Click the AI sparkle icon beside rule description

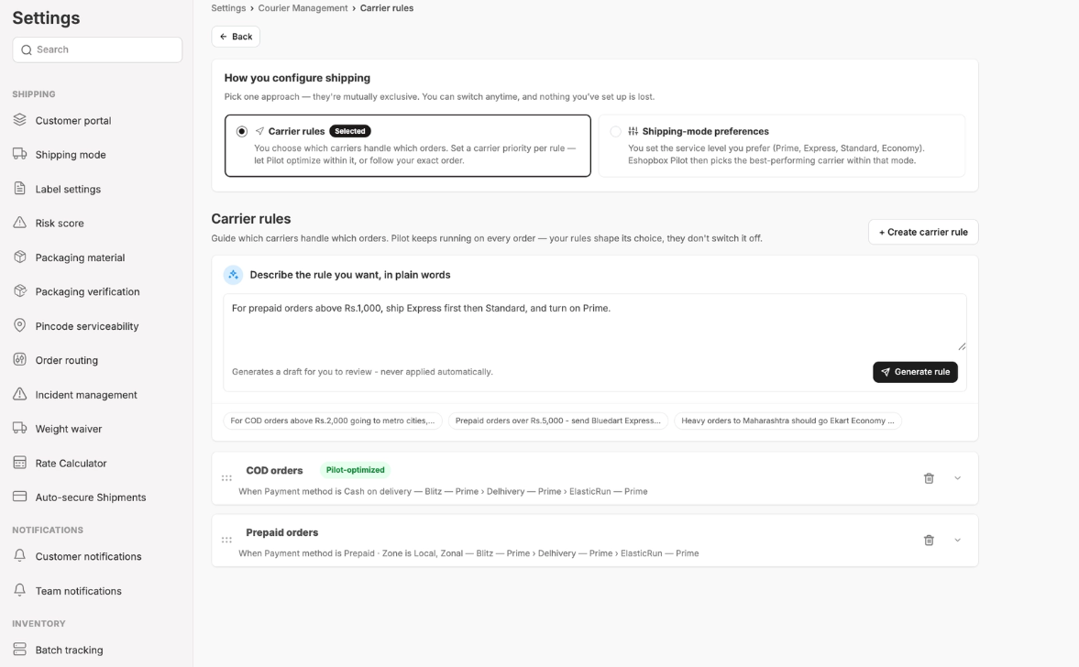pos(233,274)
